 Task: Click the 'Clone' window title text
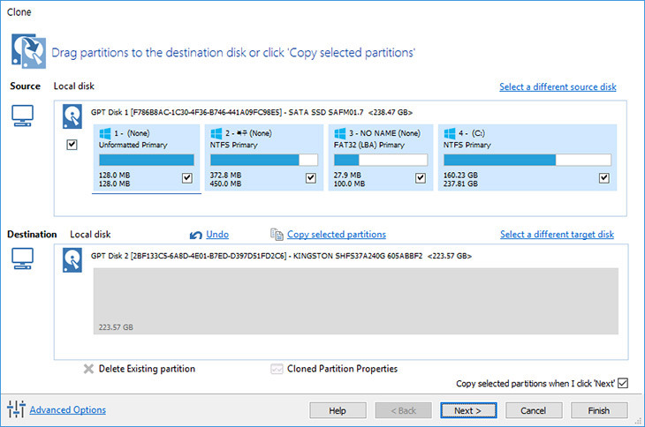[x=19, y=12]
